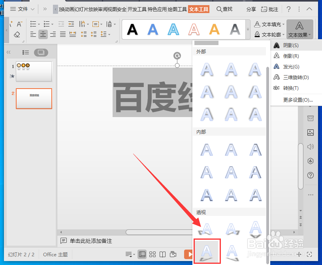
Task: Switch to the 特色应用 tab
Action: click(x=157, y=9)
